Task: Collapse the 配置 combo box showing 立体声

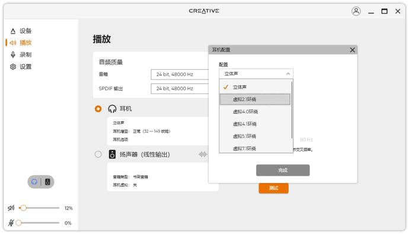Action: coord(256,73)
